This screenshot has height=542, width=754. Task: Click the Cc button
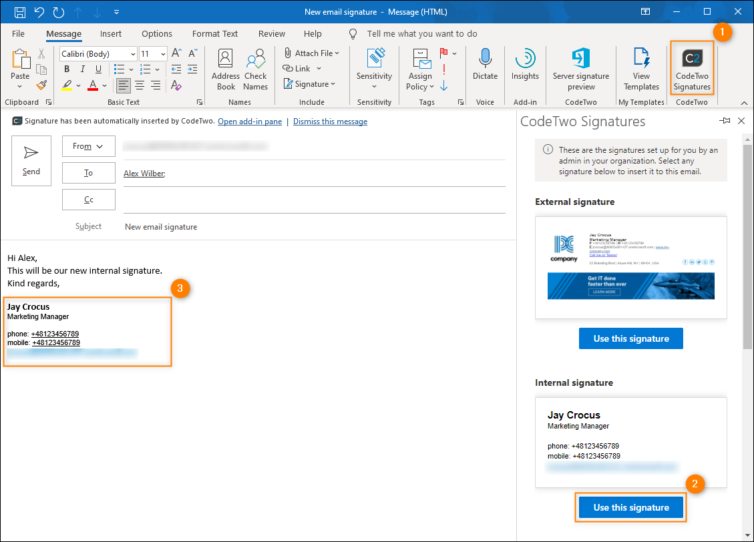[88, 200]
